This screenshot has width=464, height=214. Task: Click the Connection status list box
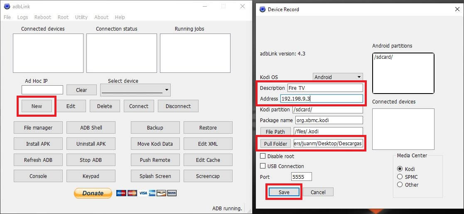coord(122,53)
